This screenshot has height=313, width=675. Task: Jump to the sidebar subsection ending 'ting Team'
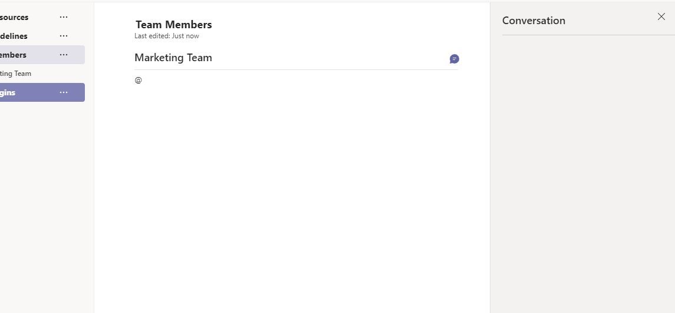pyautogui.click(x=16, y=74)
